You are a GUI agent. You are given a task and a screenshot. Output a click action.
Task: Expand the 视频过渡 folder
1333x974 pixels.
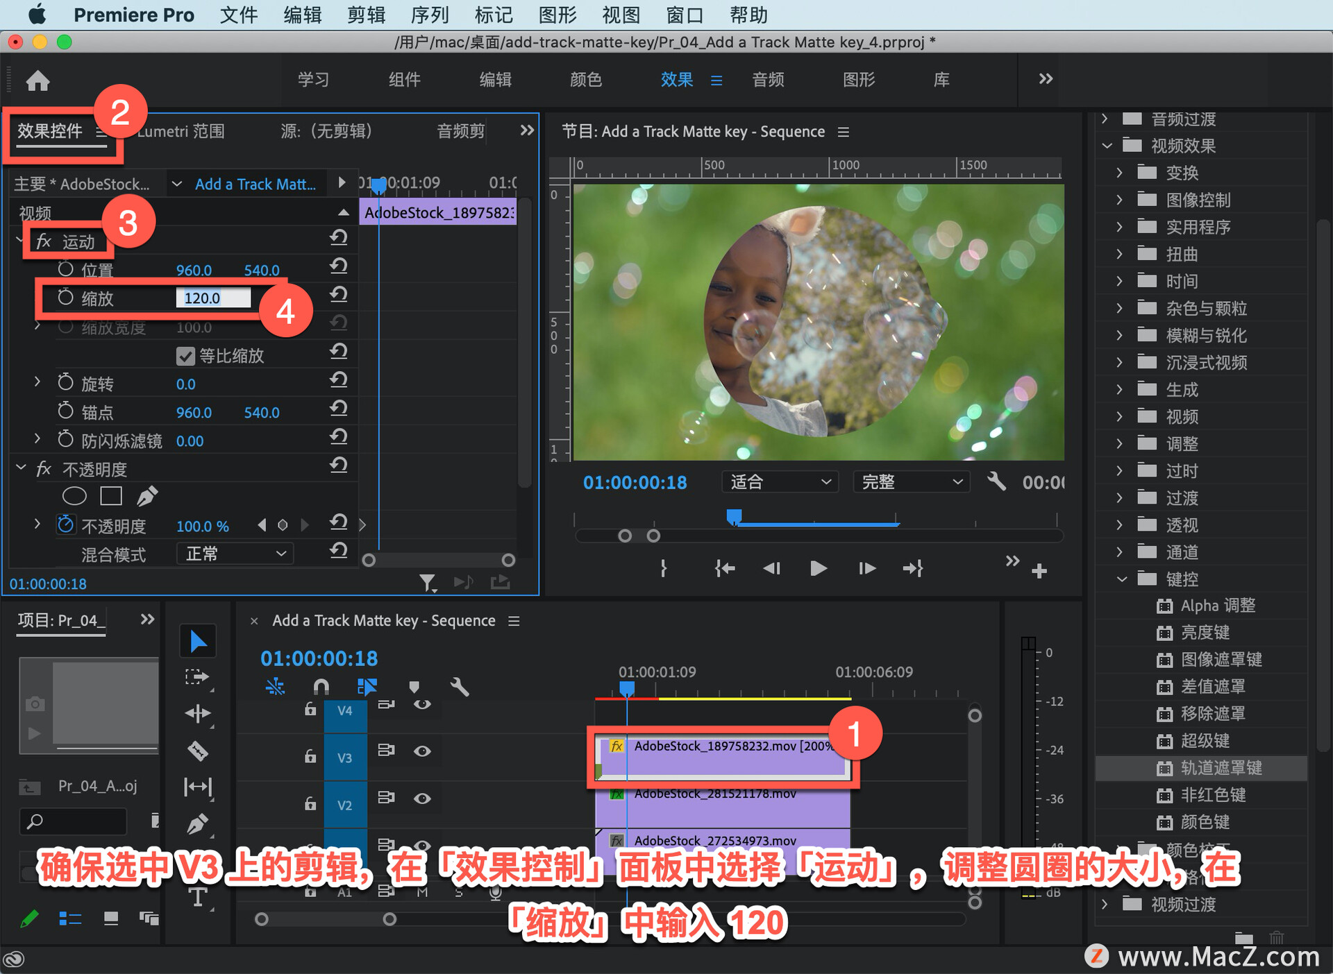(1105, 904)
